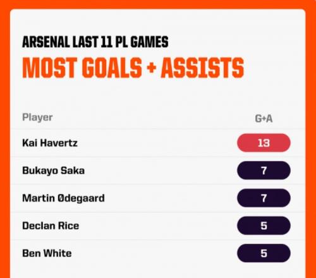The image size is (316, 278).
Task: Click Martin Ødegaard's 7 G+A badge
Action: (264, 198)
